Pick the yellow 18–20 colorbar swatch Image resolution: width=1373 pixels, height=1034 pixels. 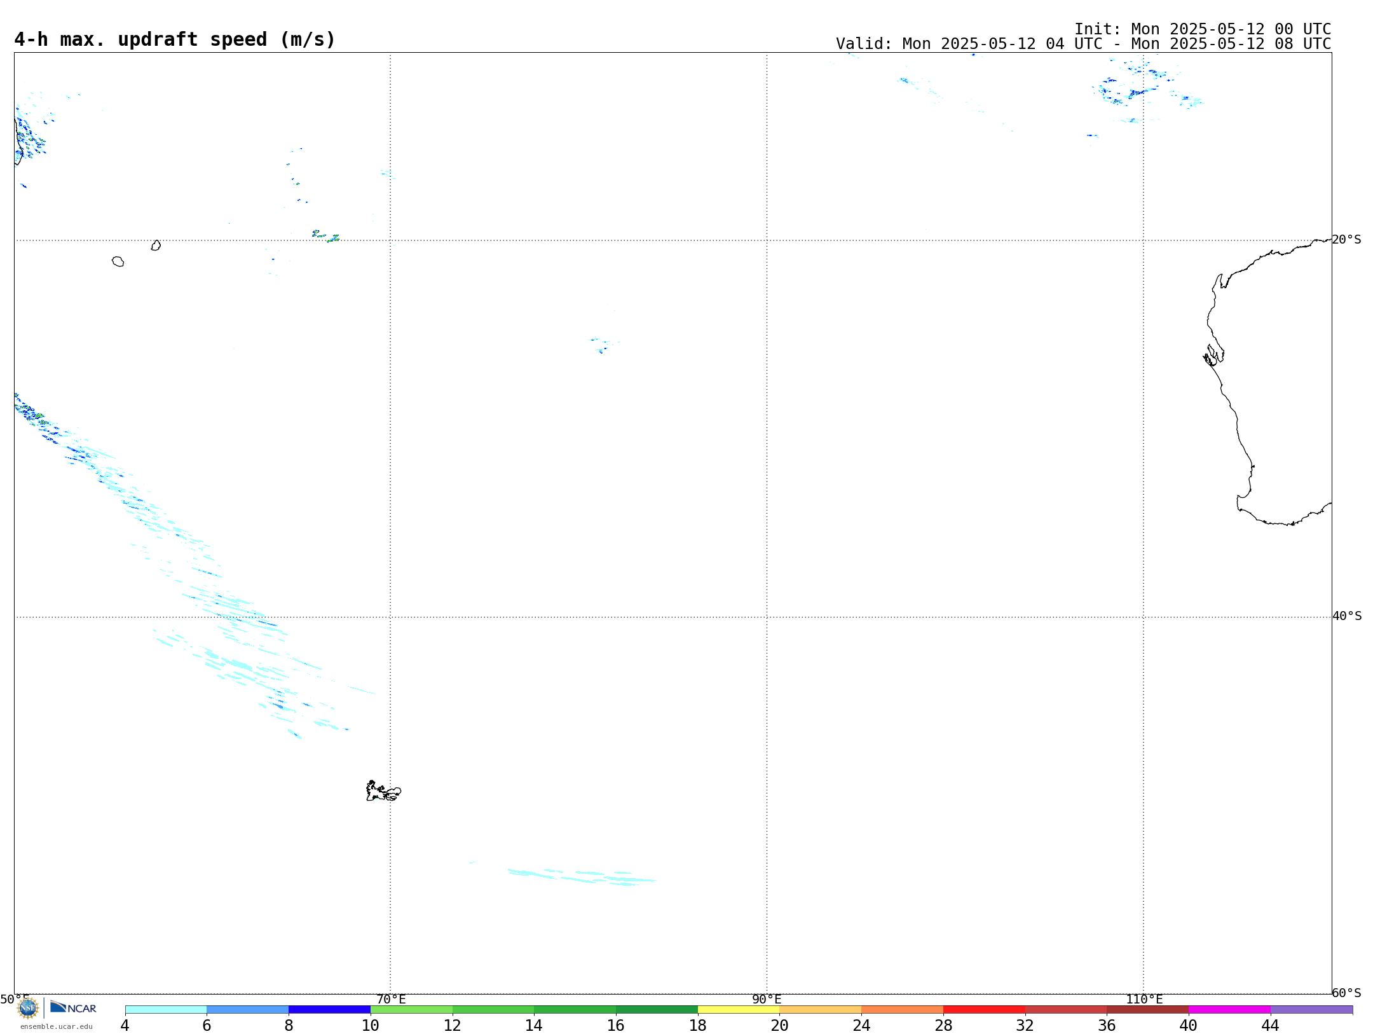coord(739,1010)
